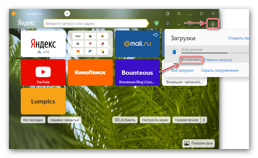Click the login arrow on mail.ru tile

tap(155, 35)
